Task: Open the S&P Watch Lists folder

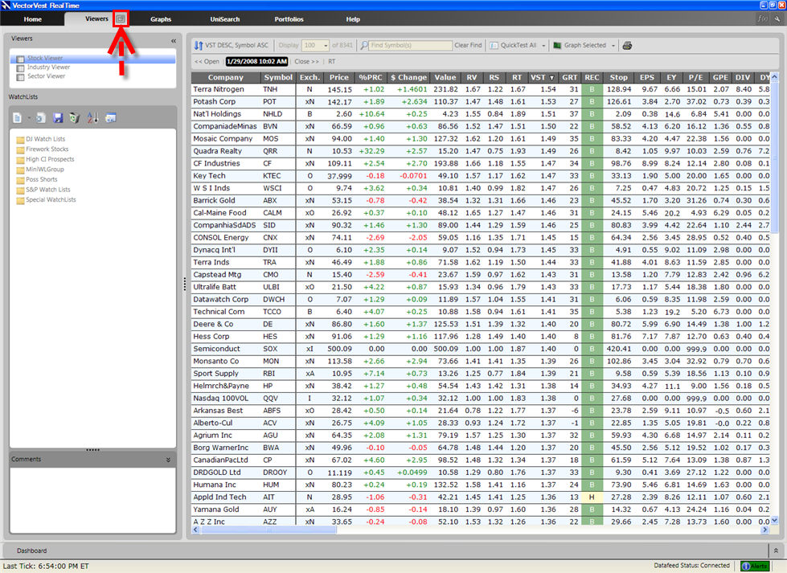Action: click(47, 190)
